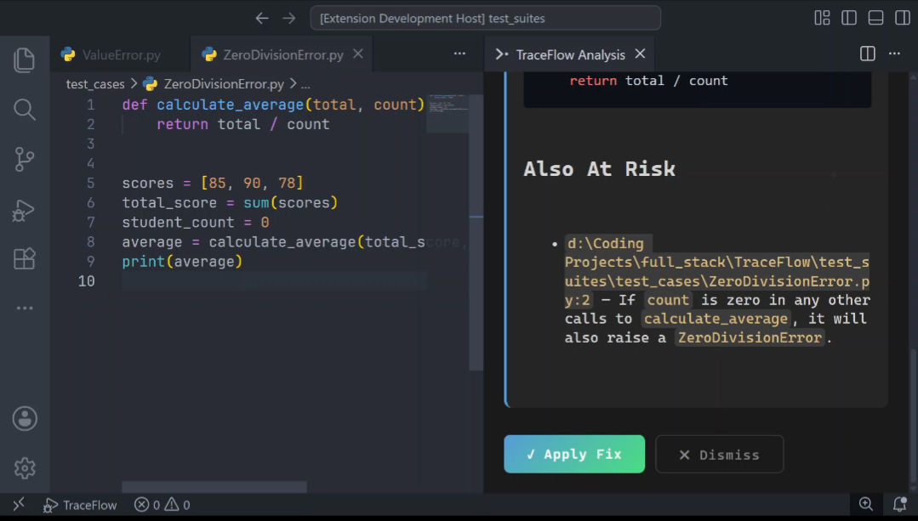Open the remote window indicator

[19, 504]
